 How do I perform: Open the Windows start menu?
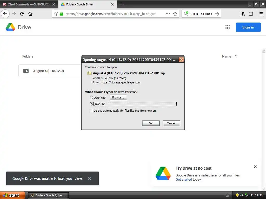[13, 195]
